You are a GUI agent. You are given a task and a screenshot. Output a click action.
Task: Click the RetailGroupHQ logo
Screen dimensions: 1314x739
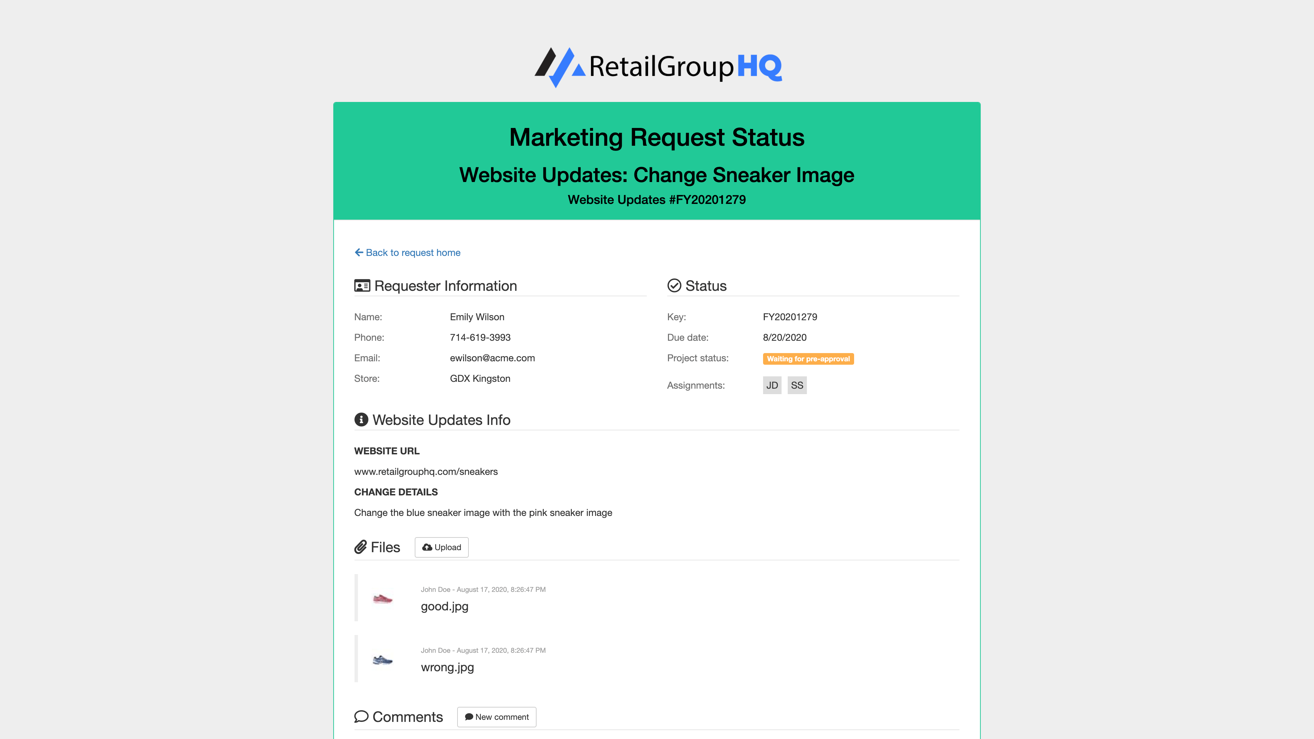[x=657, y=66]
